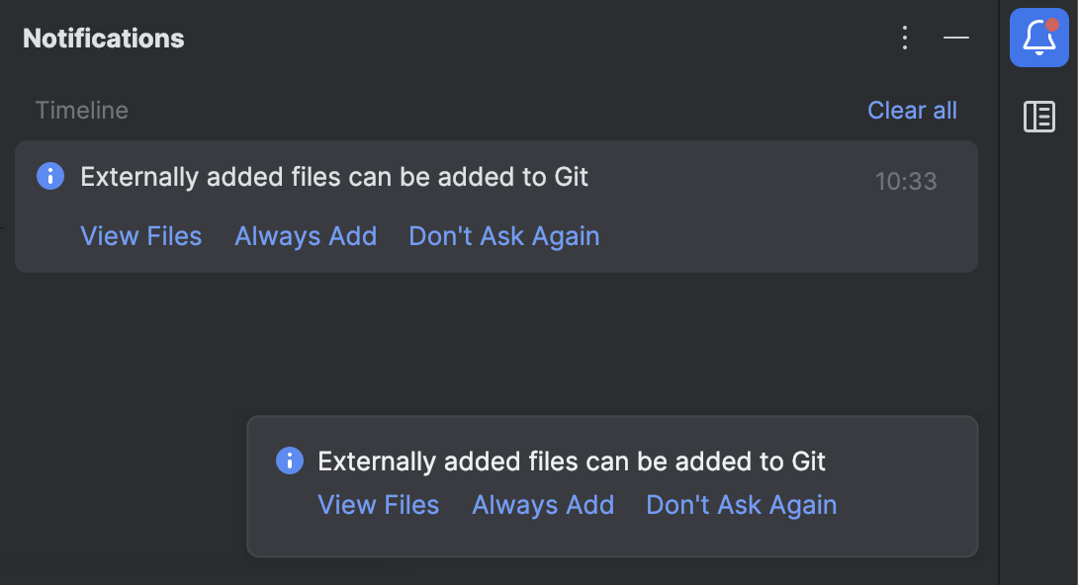Image resolution: width=1078 pixels, height=585 pixels.
Task: Dismiss with Don't Ask Again in the popup
Action: (740, 504)
